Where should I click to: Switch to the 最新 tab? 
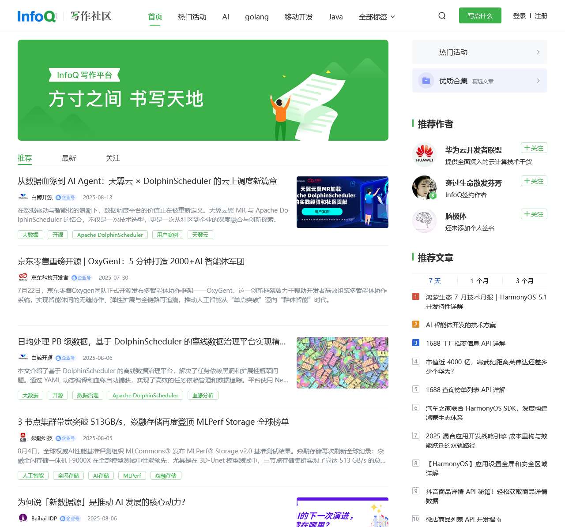point(69,158)
